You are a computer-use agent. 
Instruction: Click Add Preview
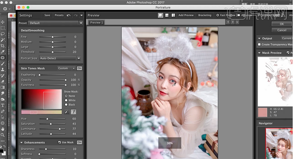(x=186, y=15)
